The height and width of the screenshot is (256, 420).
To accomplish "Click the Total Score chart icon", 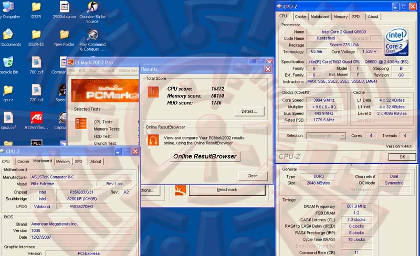I will 153,92.
